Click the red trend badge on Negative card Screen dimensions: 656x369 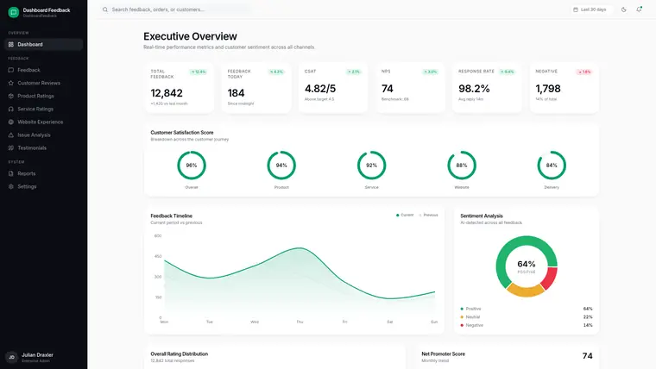pos(584,72)
